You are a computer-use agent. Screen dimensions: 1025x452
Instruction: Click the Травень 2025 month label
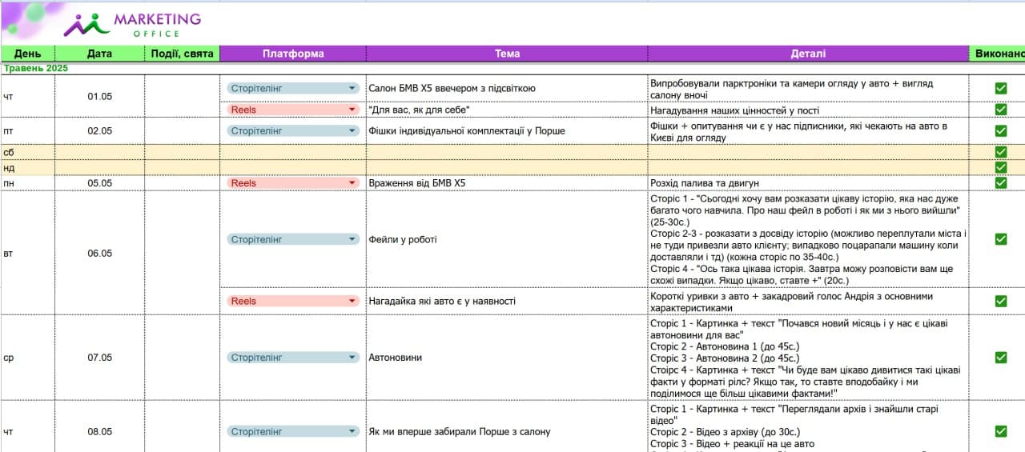pos(36,68)
